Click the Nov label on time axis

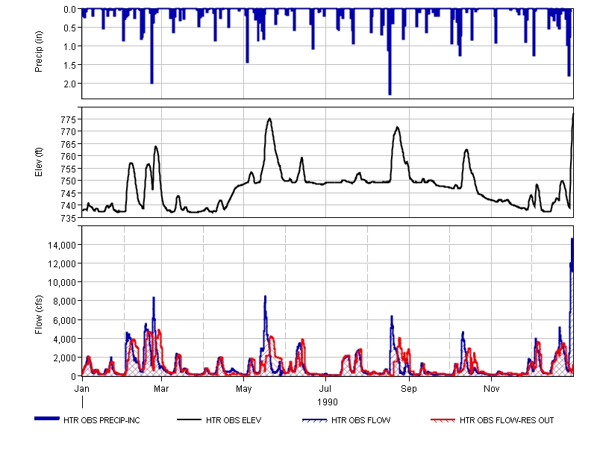pos(492,389)
